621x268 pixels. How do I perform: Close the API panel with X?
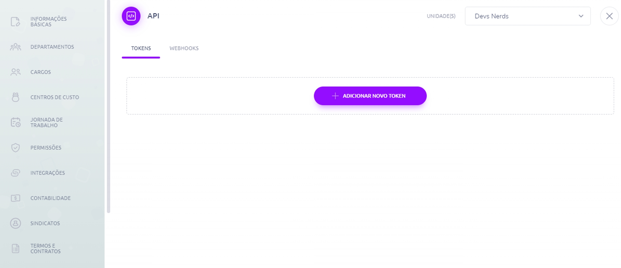coord(609,16)
